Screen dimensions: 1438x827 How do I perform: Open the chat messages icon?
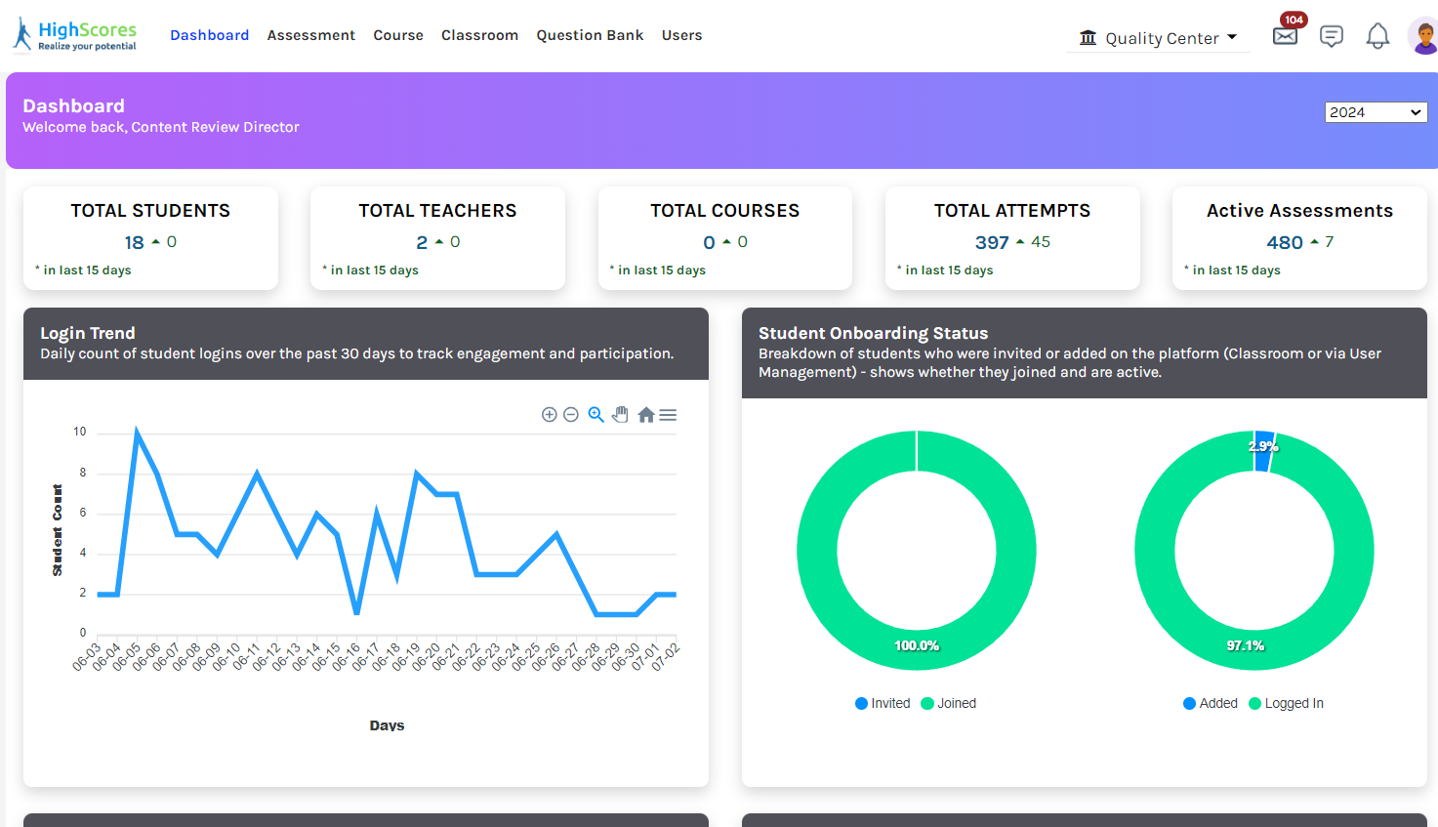(1331, 37)
